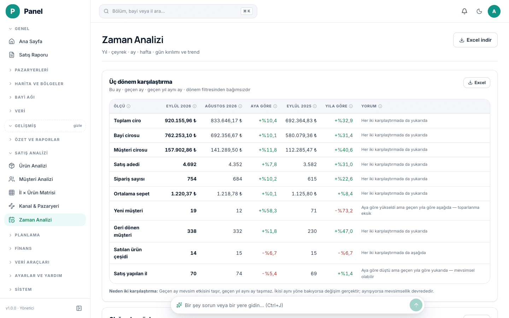
Task: Expand the Planlama section
Action: point(45,235)
